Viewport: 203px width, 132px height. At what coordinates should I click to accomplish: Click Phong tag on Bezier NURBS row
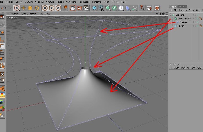(201, 19)
